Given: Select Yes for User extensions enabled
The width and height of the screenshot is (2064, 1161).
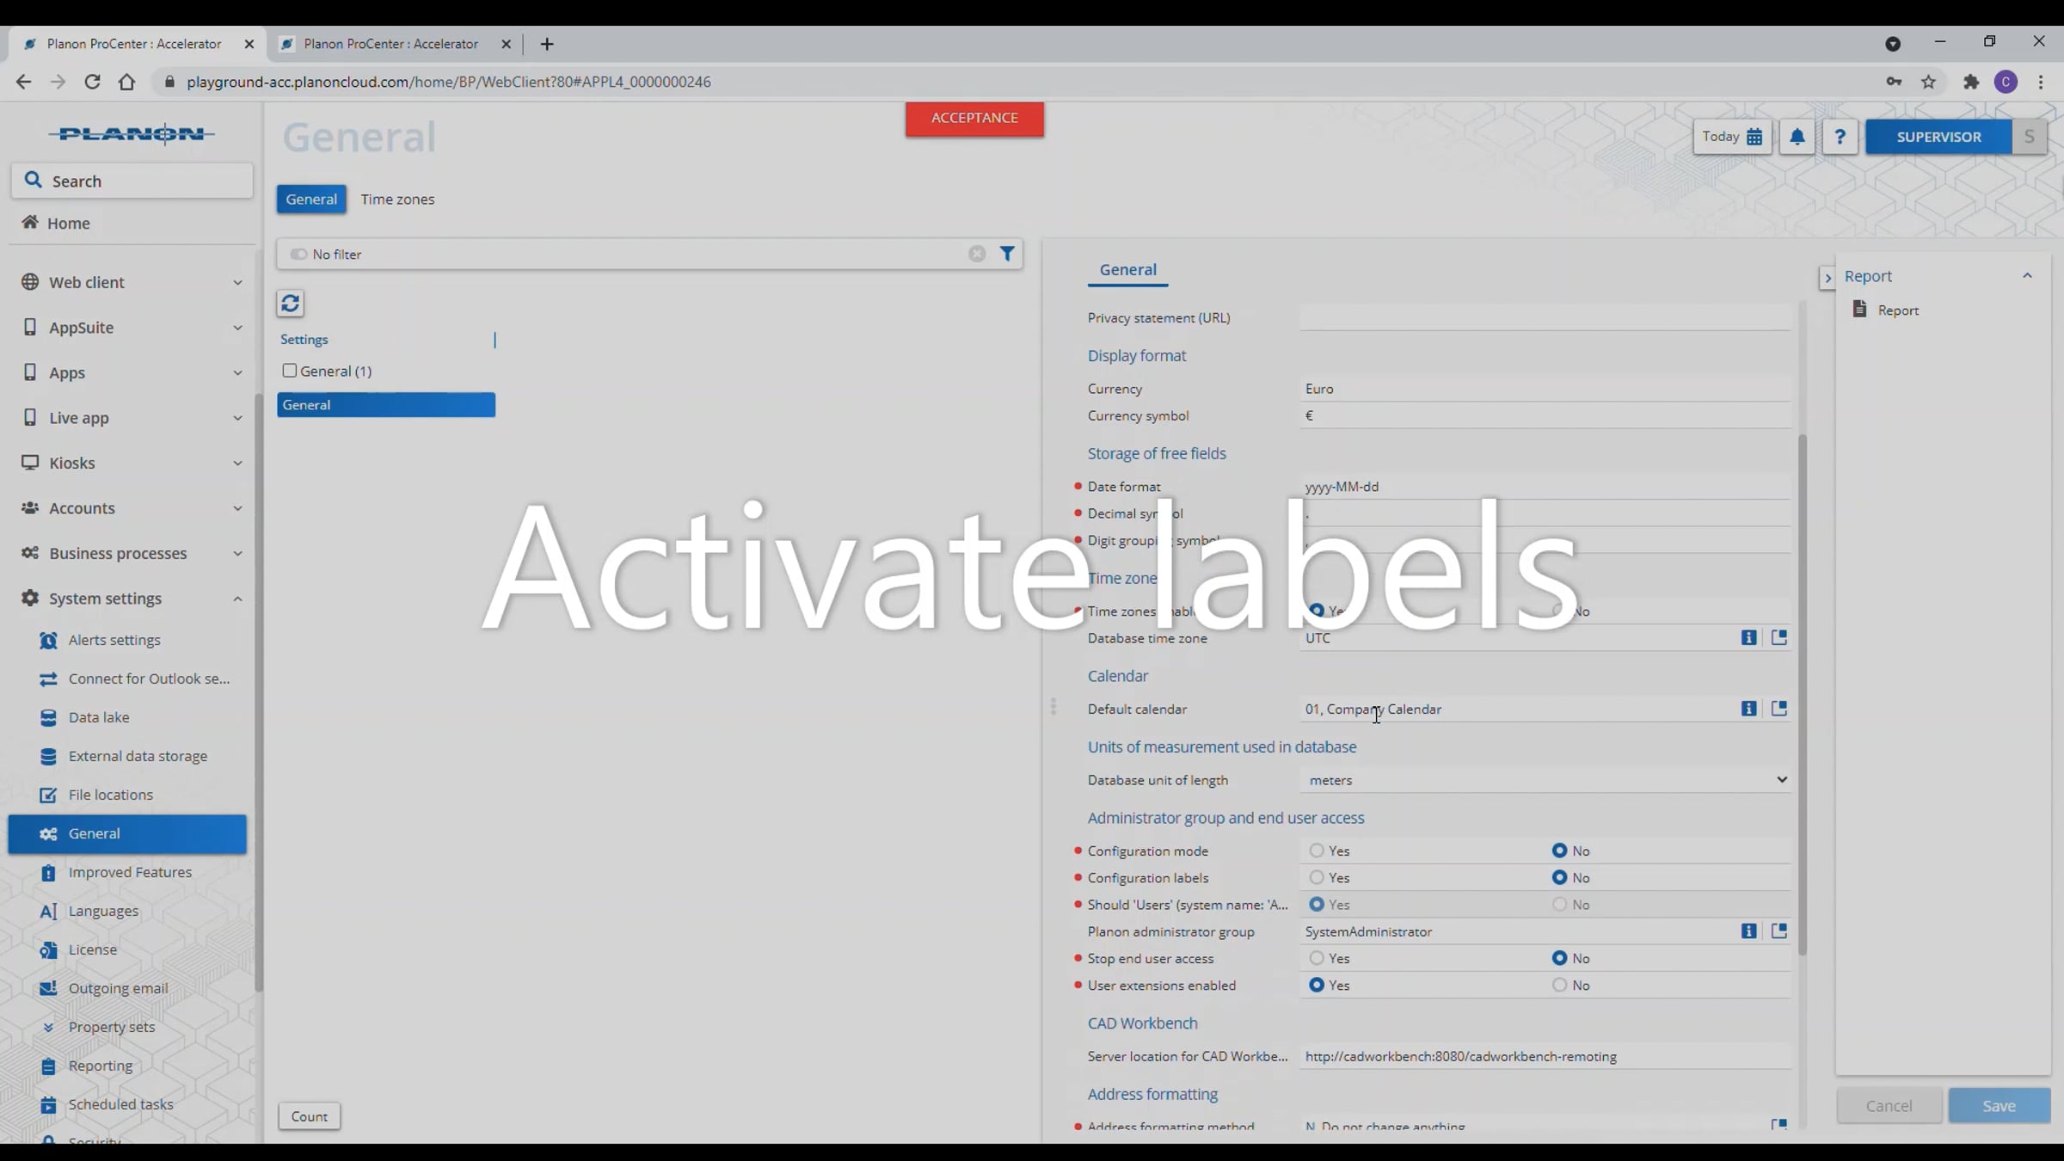Looking at the screenshot, I should point(1316,985).
